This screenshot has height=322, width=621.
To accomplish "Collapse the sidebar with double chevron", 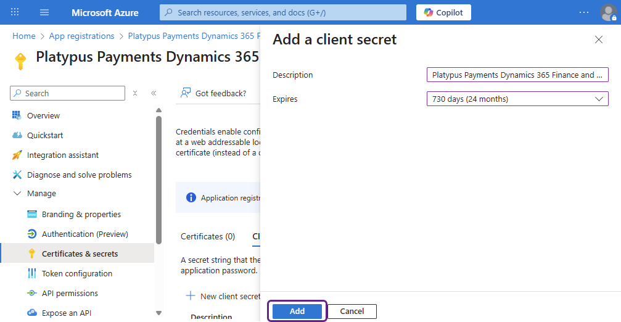I will [x=154, y=93].
